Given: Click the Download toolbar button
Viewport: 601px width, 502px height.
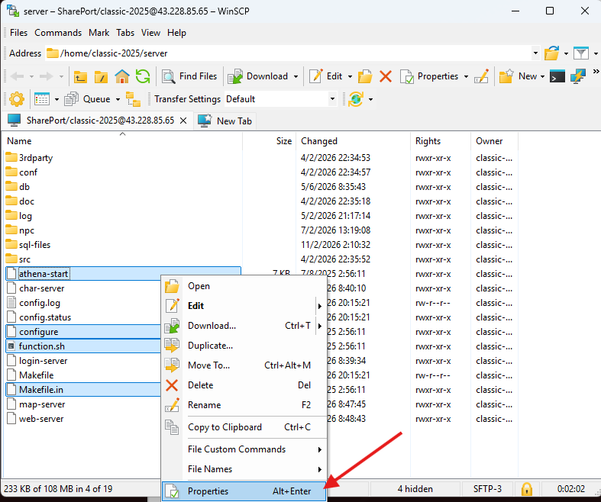Looking at the screenshot, I should (x=257, y=76).
